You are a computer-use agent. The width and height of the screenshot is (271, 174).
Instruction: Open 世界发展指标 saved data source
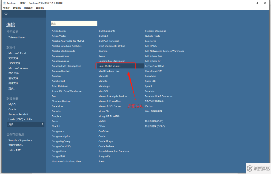click(16, 145)
